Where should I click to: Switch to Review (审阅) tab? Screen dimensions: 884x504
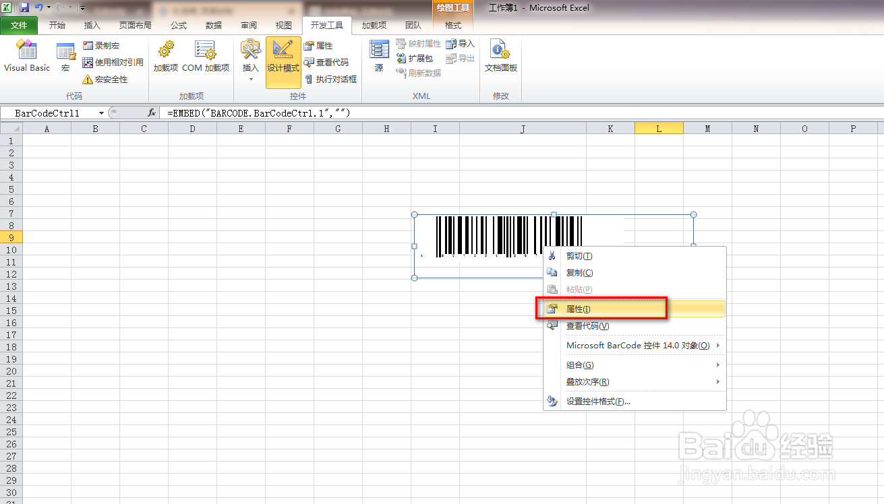[249, 25]
